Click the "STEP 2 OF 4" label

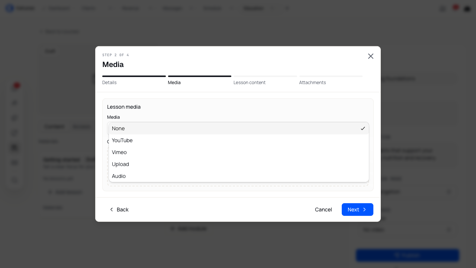116,55
